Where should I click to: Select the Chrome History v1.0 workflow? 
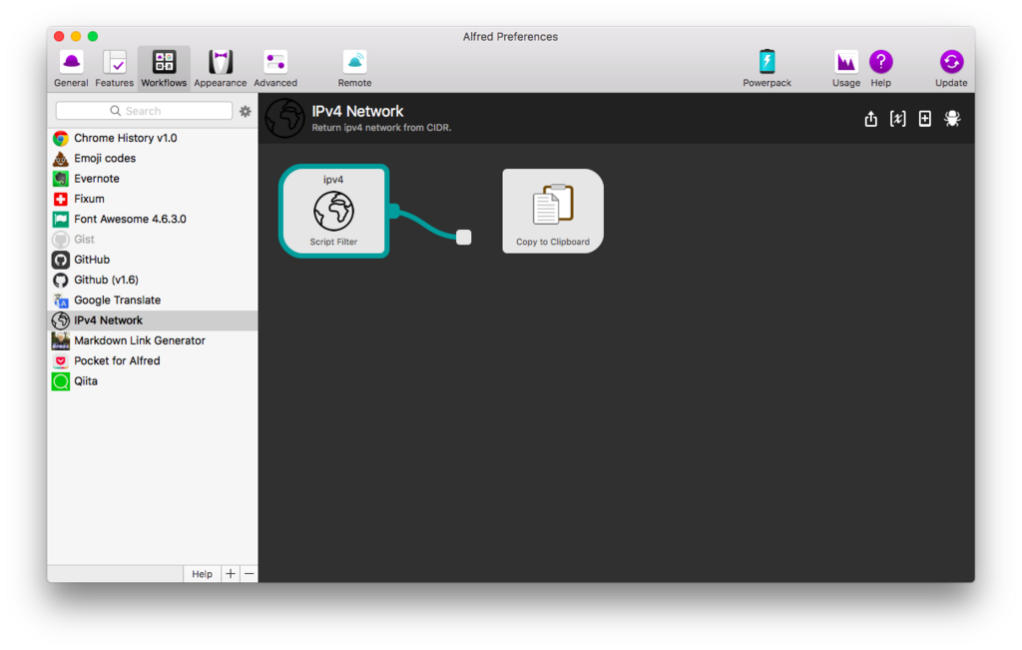[153, 138]
